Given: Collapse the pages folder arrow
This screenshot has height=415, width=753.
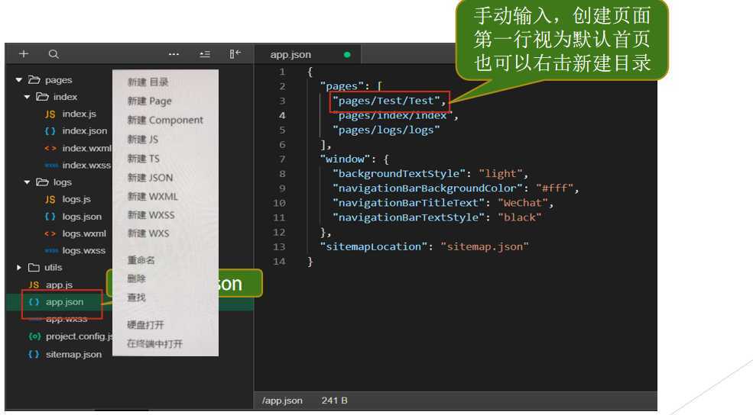Looking at the screenshot, I should click(x=18, y=80).
